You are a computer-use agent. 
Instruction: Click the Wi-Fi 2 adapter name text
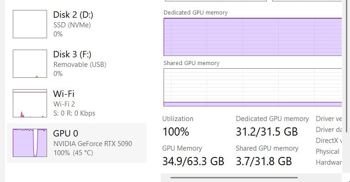coord(64,104)
